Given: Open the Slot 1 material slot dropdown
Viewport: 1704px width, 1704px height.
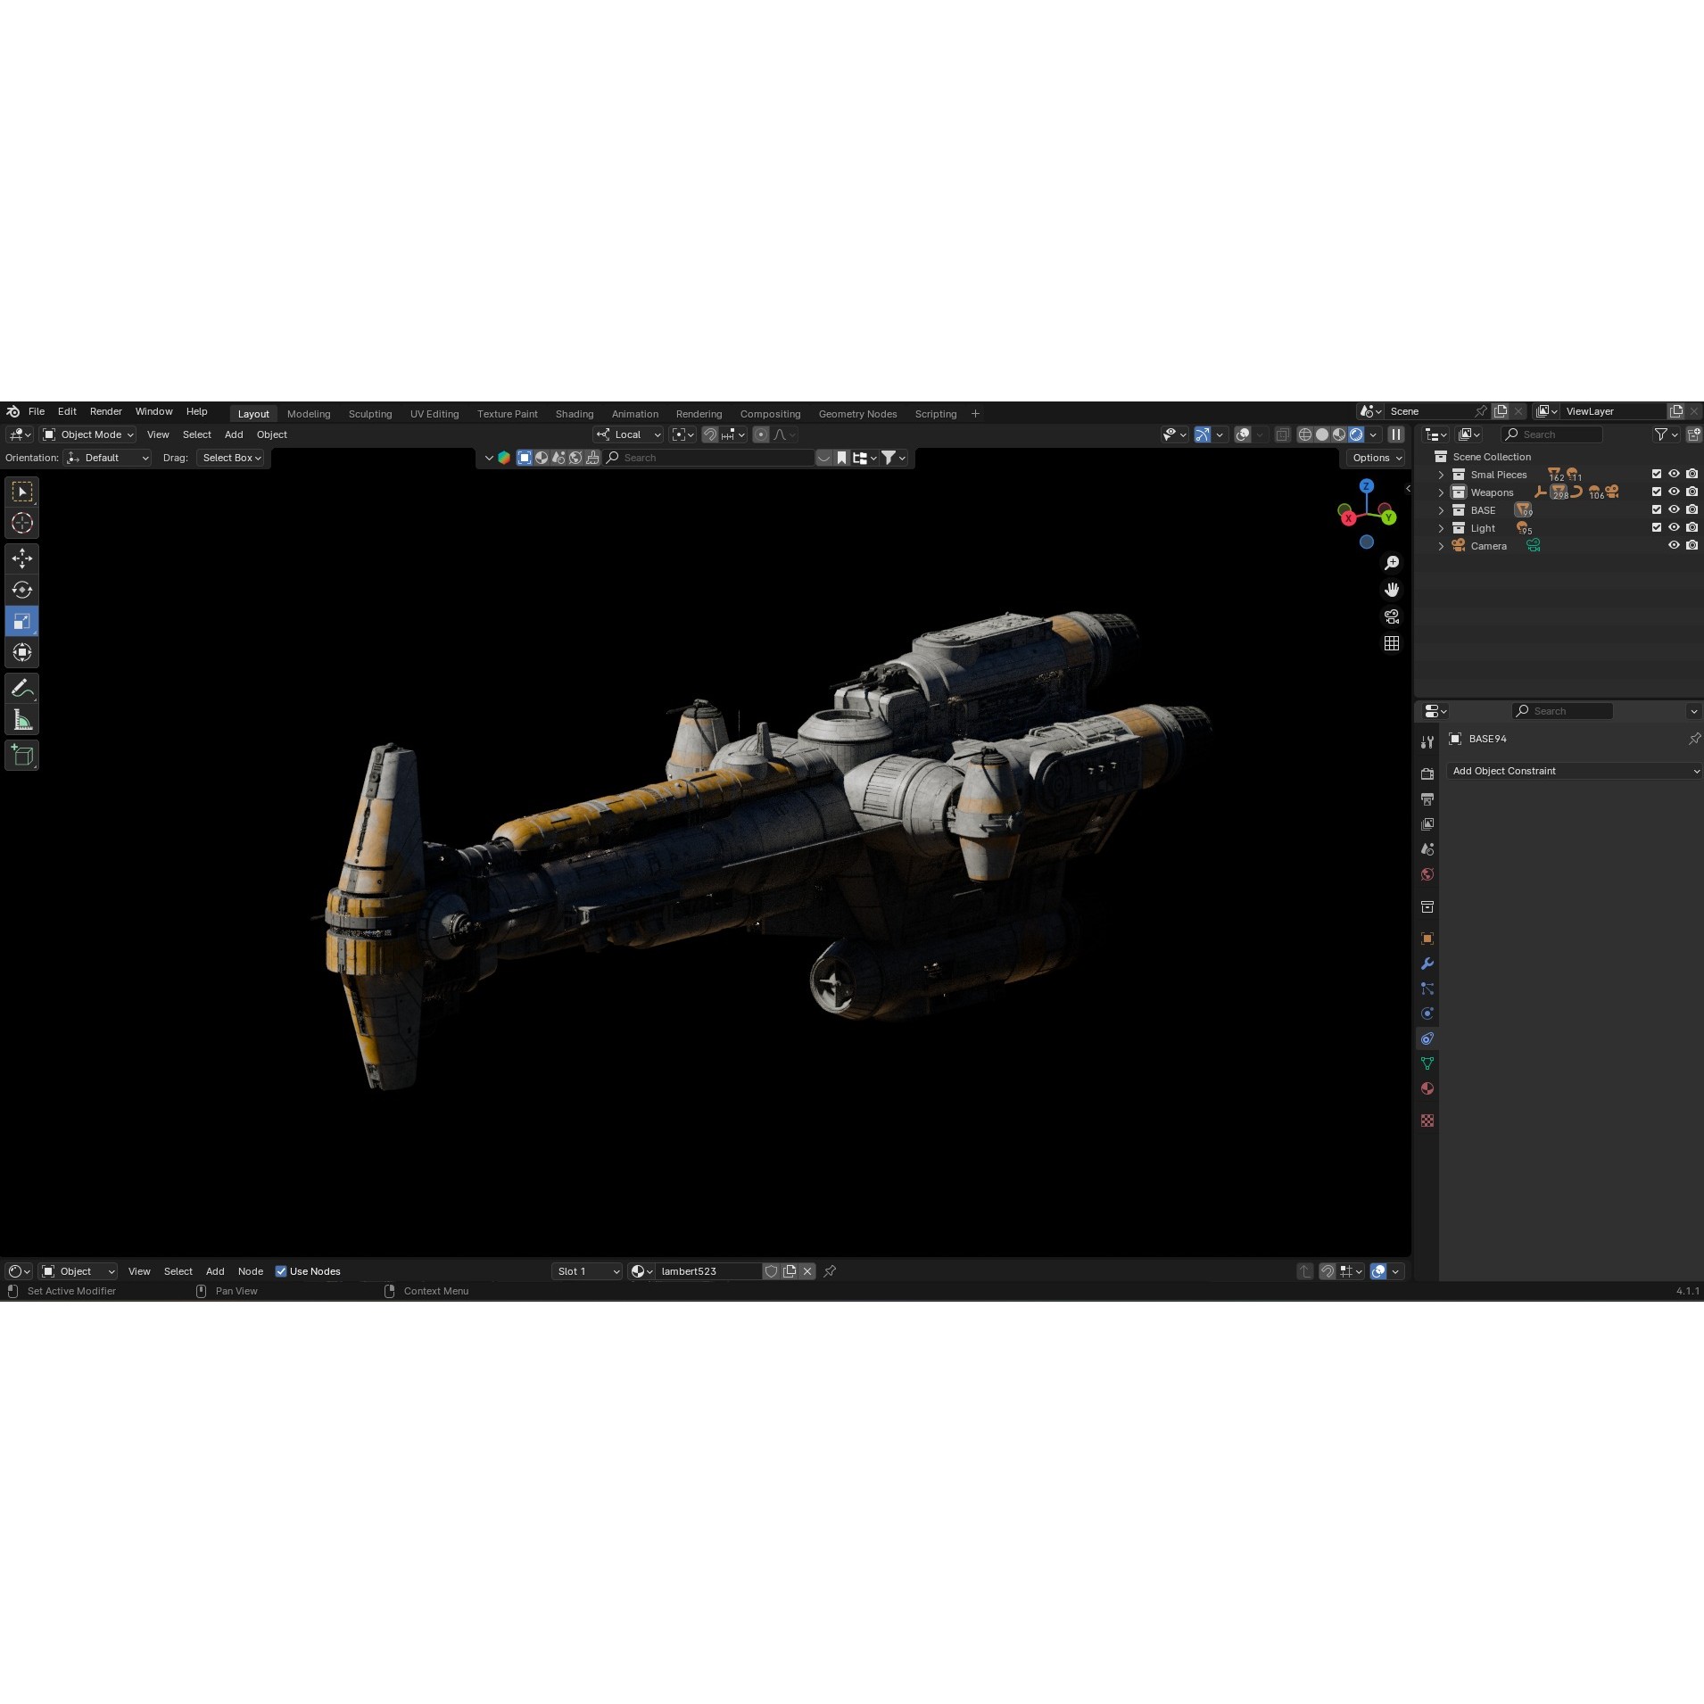Looking at the screenshot, I should (x=586, y=1271).
